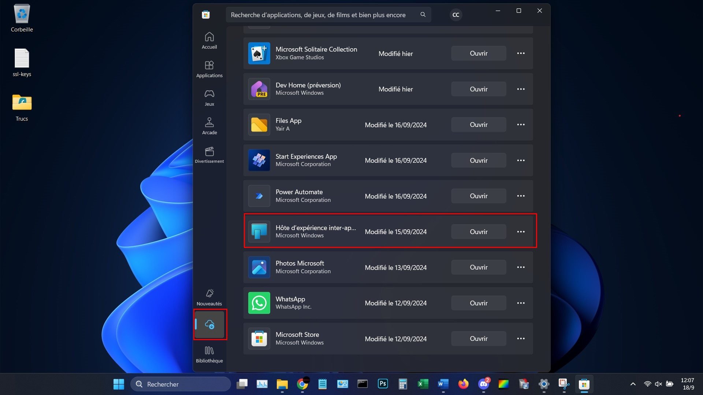Open Discord from the taskbar
The height and width of the screenshot is (395, 703).
click(x=483, y=384)
